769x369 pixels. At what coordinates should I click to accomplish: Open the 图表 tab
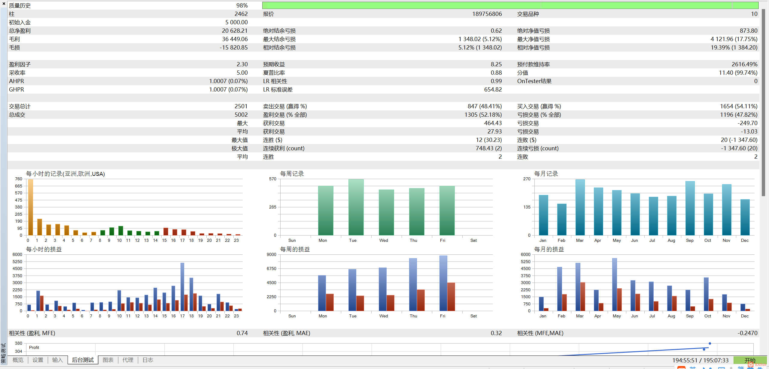coord(108,360)
